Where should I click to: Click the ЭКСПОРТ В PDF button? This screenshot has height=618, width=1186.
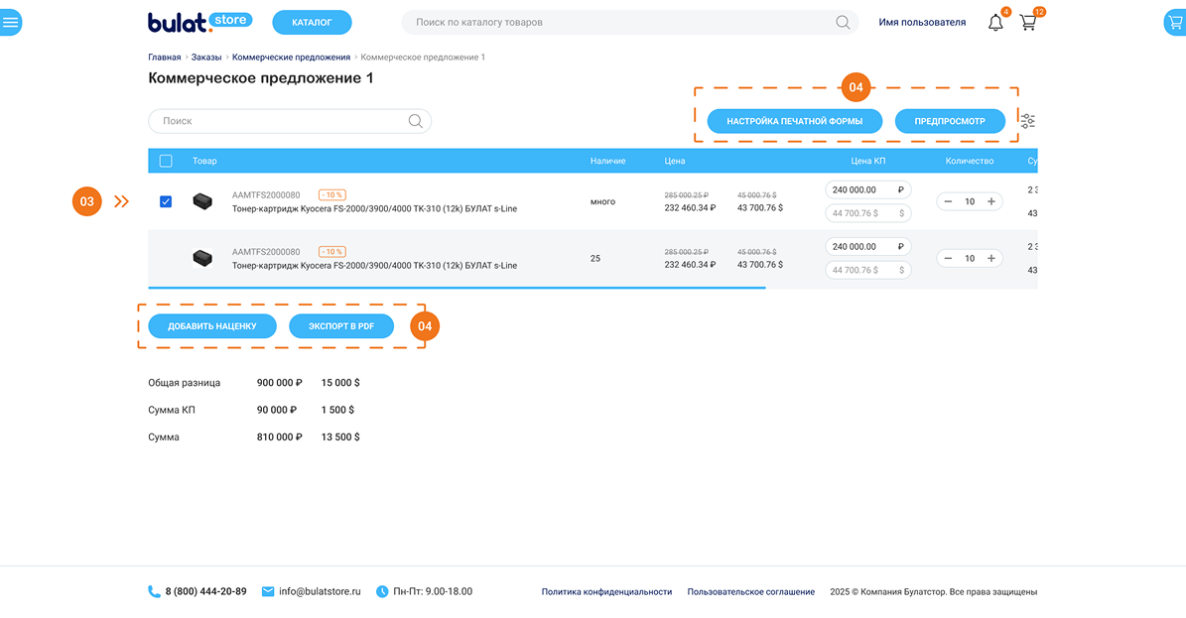[x=341, y=325]
